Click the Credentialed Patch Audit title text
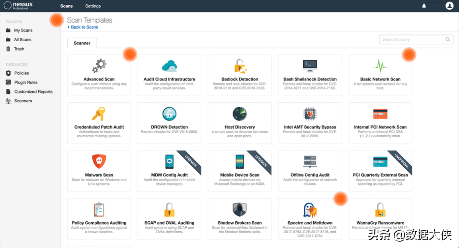 tap(99, 127)
